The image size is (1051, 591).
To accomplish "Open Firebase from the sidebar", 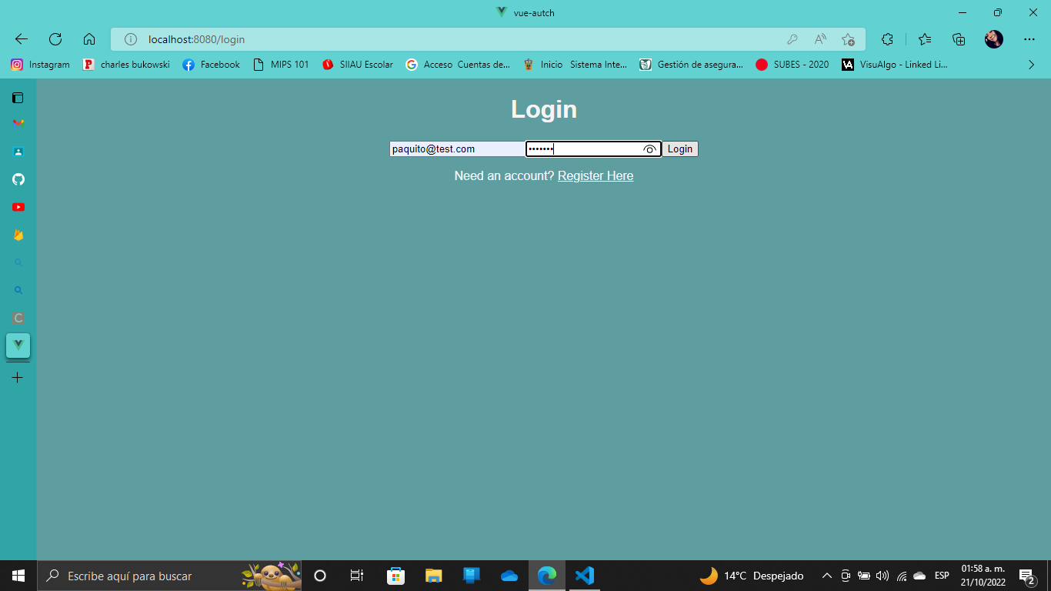I will pos(18,234).
